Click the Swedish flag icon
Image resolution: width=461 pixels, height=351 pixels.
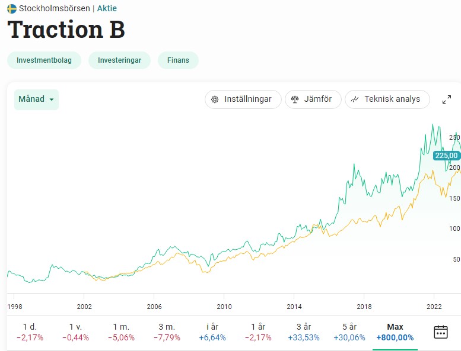[12, 9]
